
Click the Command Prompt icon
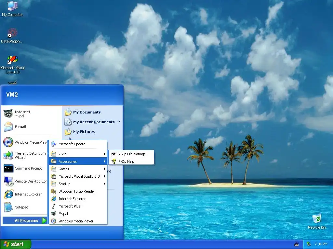[8, 168]
